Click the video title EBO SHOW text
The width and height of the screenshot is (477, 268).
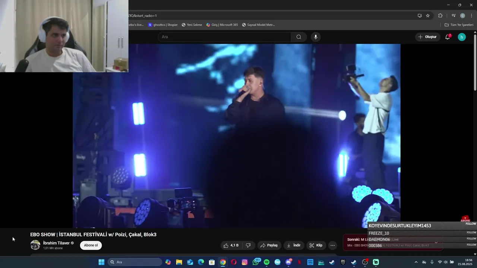(x=93, y=234)
